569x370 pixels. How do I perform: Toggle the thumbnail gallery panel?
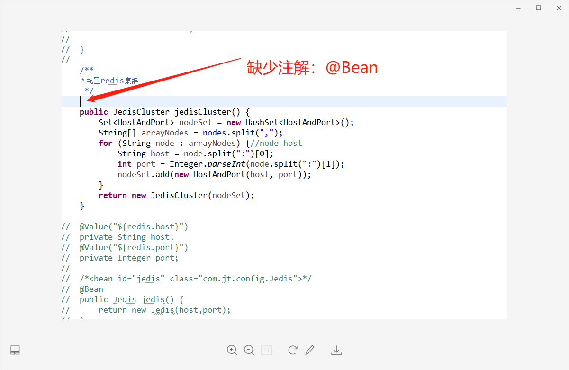pos(15,350)
